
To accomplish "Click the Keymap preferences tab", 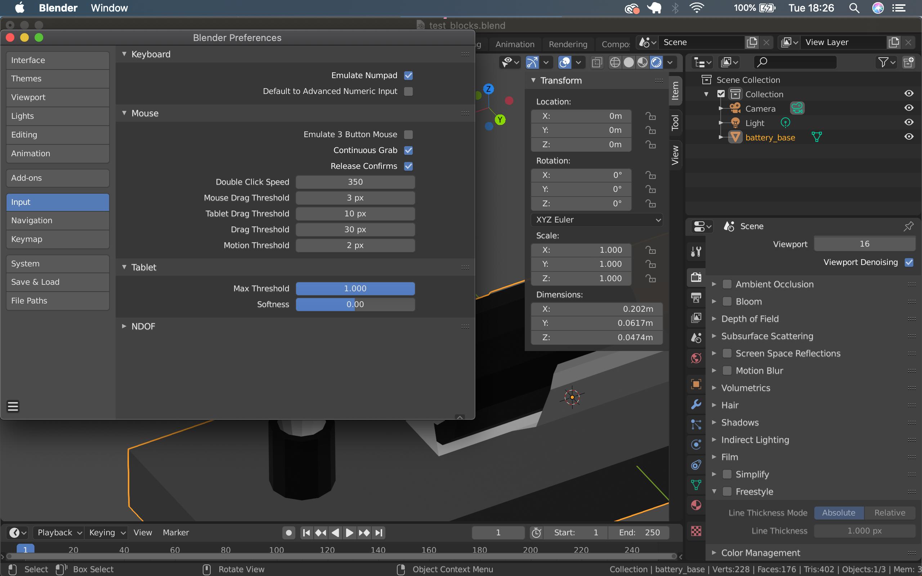I will [57, 239].
